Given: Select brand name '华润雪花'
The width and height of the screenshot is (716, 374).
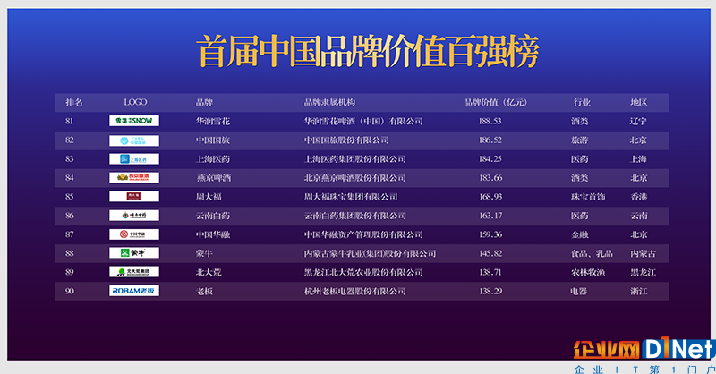Looking at the screenshot, I should [x=213, y=121].
